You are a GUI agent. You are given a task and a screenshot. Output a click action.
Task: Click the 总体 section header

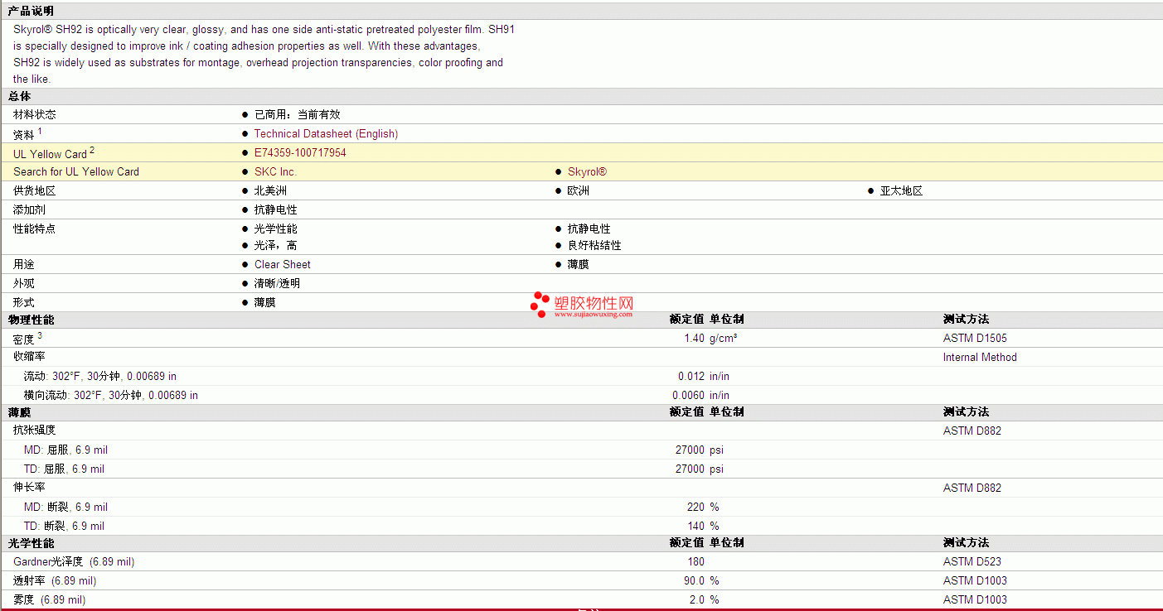coord(20,96)
